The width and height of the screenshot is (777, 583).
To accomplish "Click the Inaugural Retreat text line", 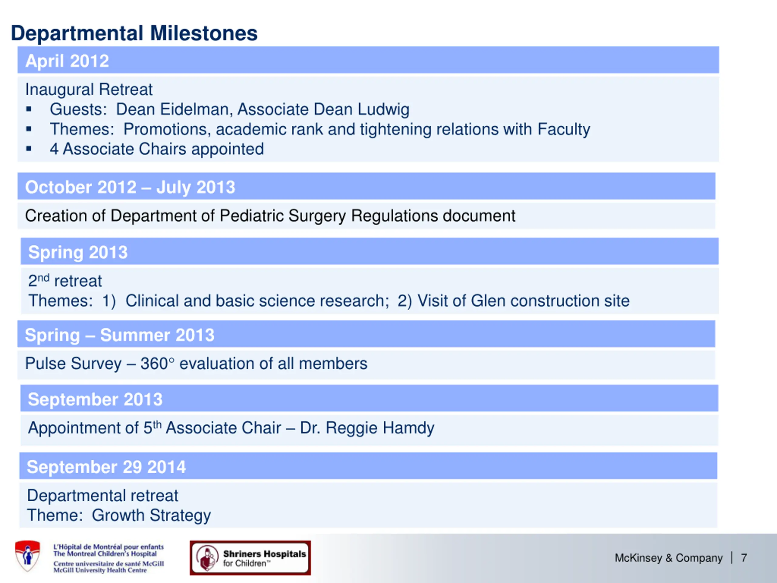I will pos(89,89).
